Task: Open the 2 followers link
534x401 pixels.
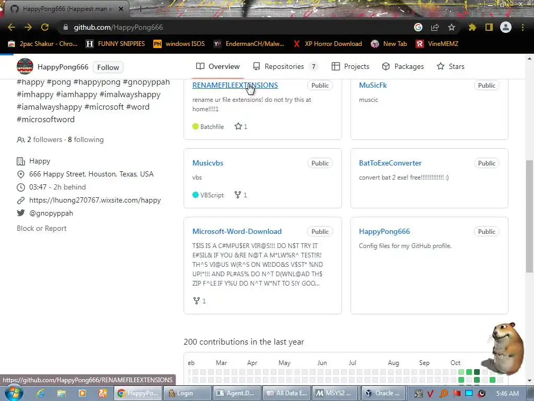Action: (x=45, y=139)
